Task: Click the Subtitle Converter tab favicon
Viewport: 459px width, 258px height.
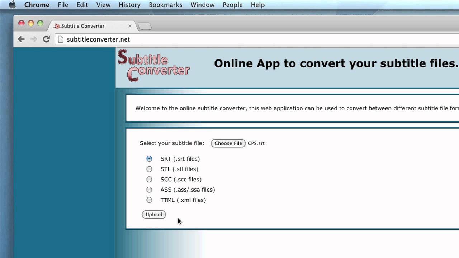Action: 57,26
